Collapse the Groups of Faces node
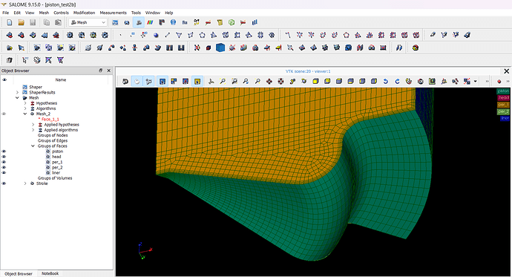The height and width of the screenshot is (277, 512). [x=33, y=146]
